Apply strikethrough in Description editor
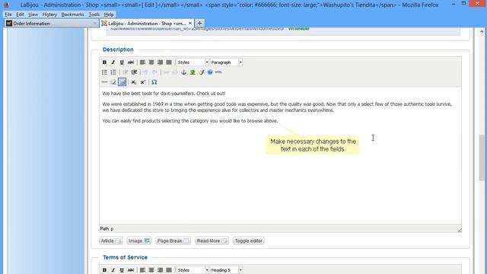 pyautogui.click(x=131, y=62)
